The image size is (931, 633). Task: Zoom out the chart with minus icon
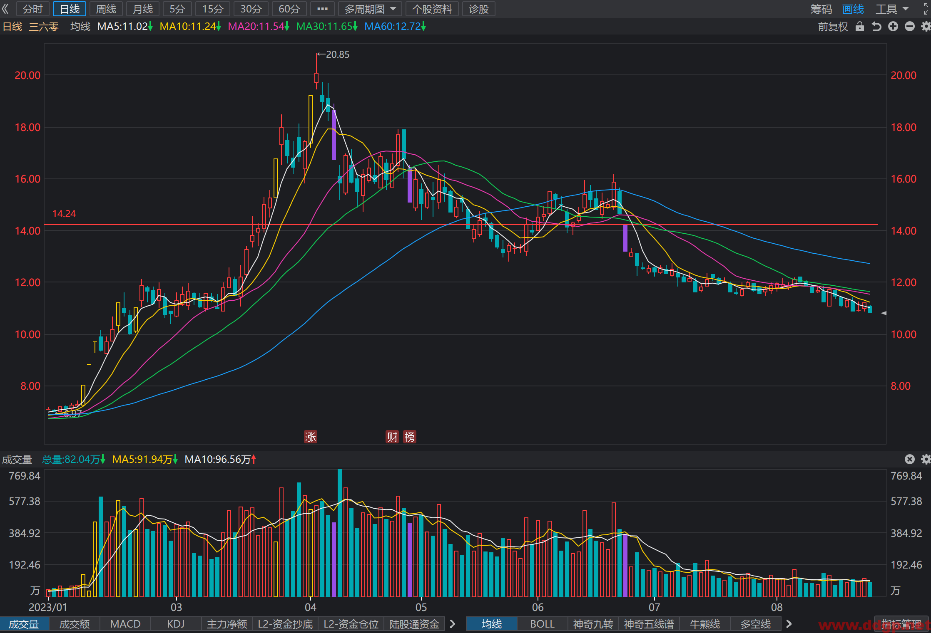pos(910,27)
